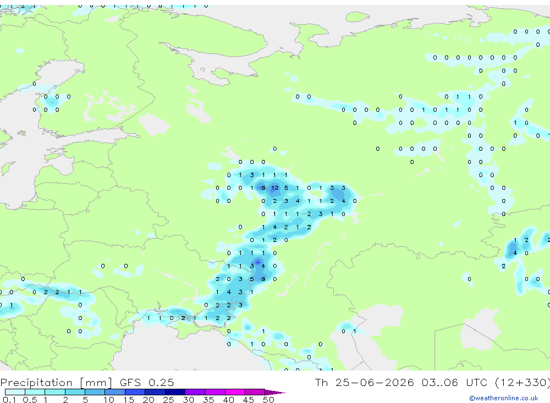
Task: Click the 30–35 mm purple legend swatch
Action: coord(195,392)
